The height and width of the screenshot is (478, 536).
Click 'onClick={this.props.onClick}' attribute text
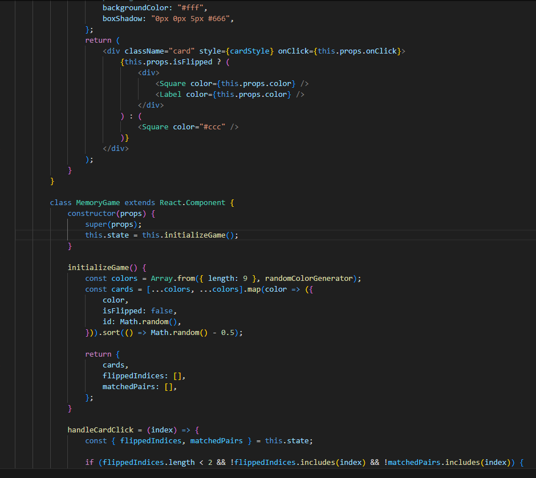pyautogui.click(x=339, y=51)
